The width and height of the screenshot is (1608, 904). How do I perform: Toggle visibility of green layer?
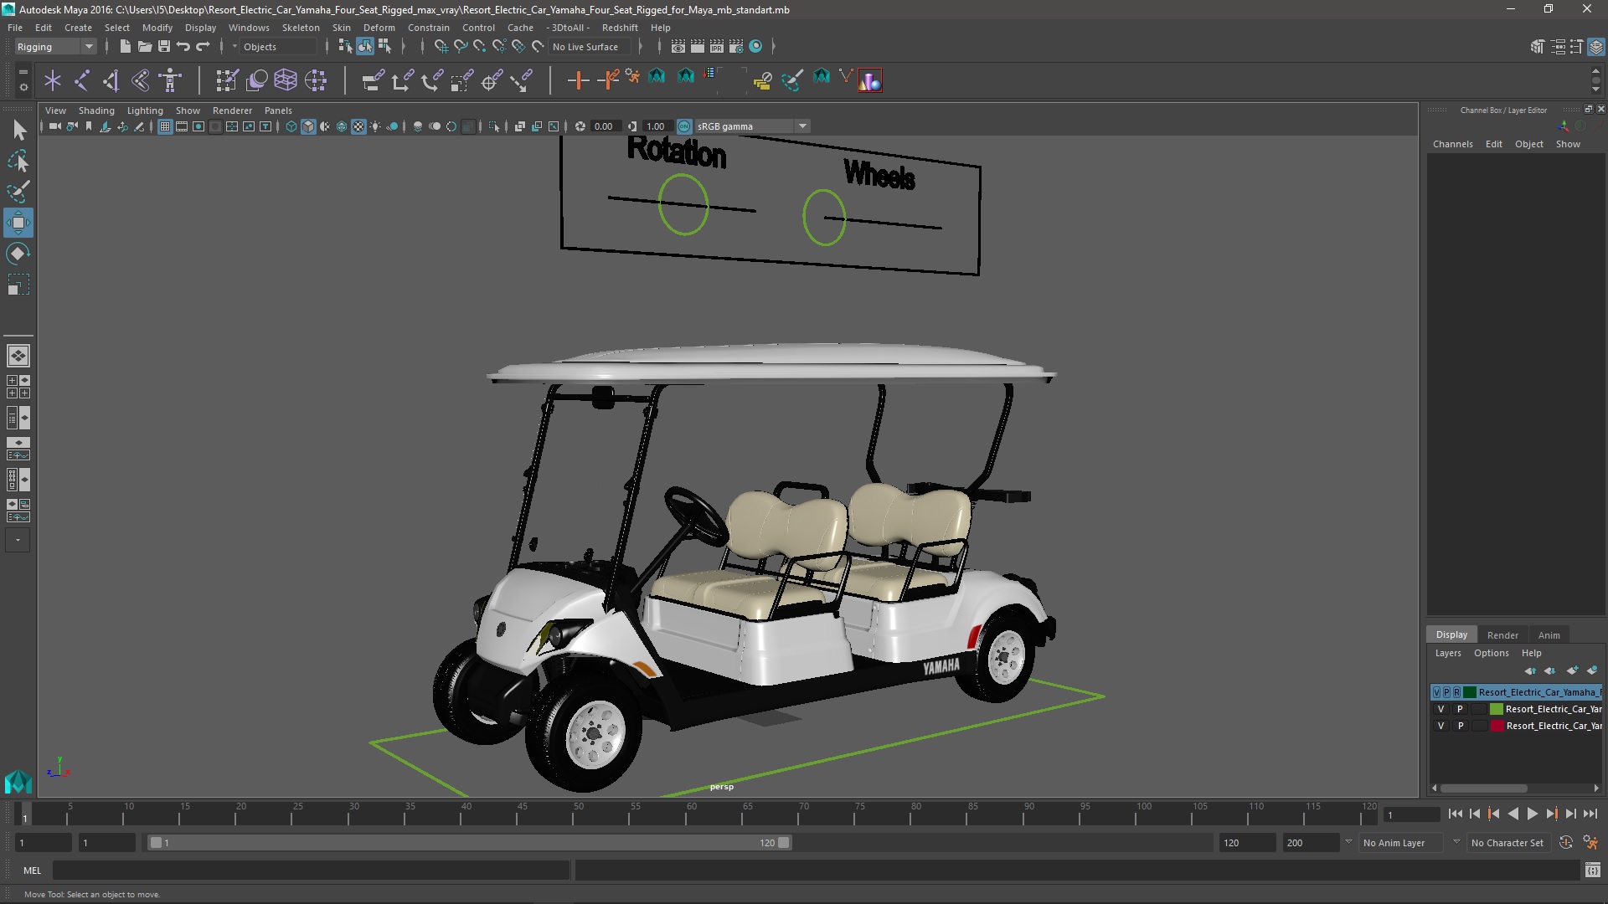click(1440, 709)
